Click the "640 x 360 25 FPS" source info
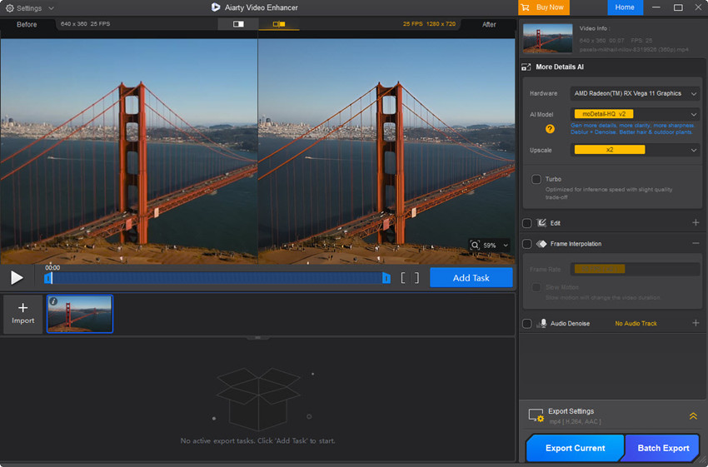 click(85, 24)
